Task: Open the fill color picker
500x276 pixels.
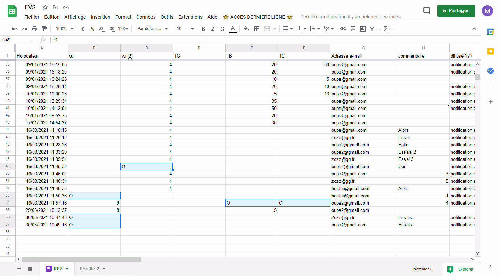Action: click(246, 29)
